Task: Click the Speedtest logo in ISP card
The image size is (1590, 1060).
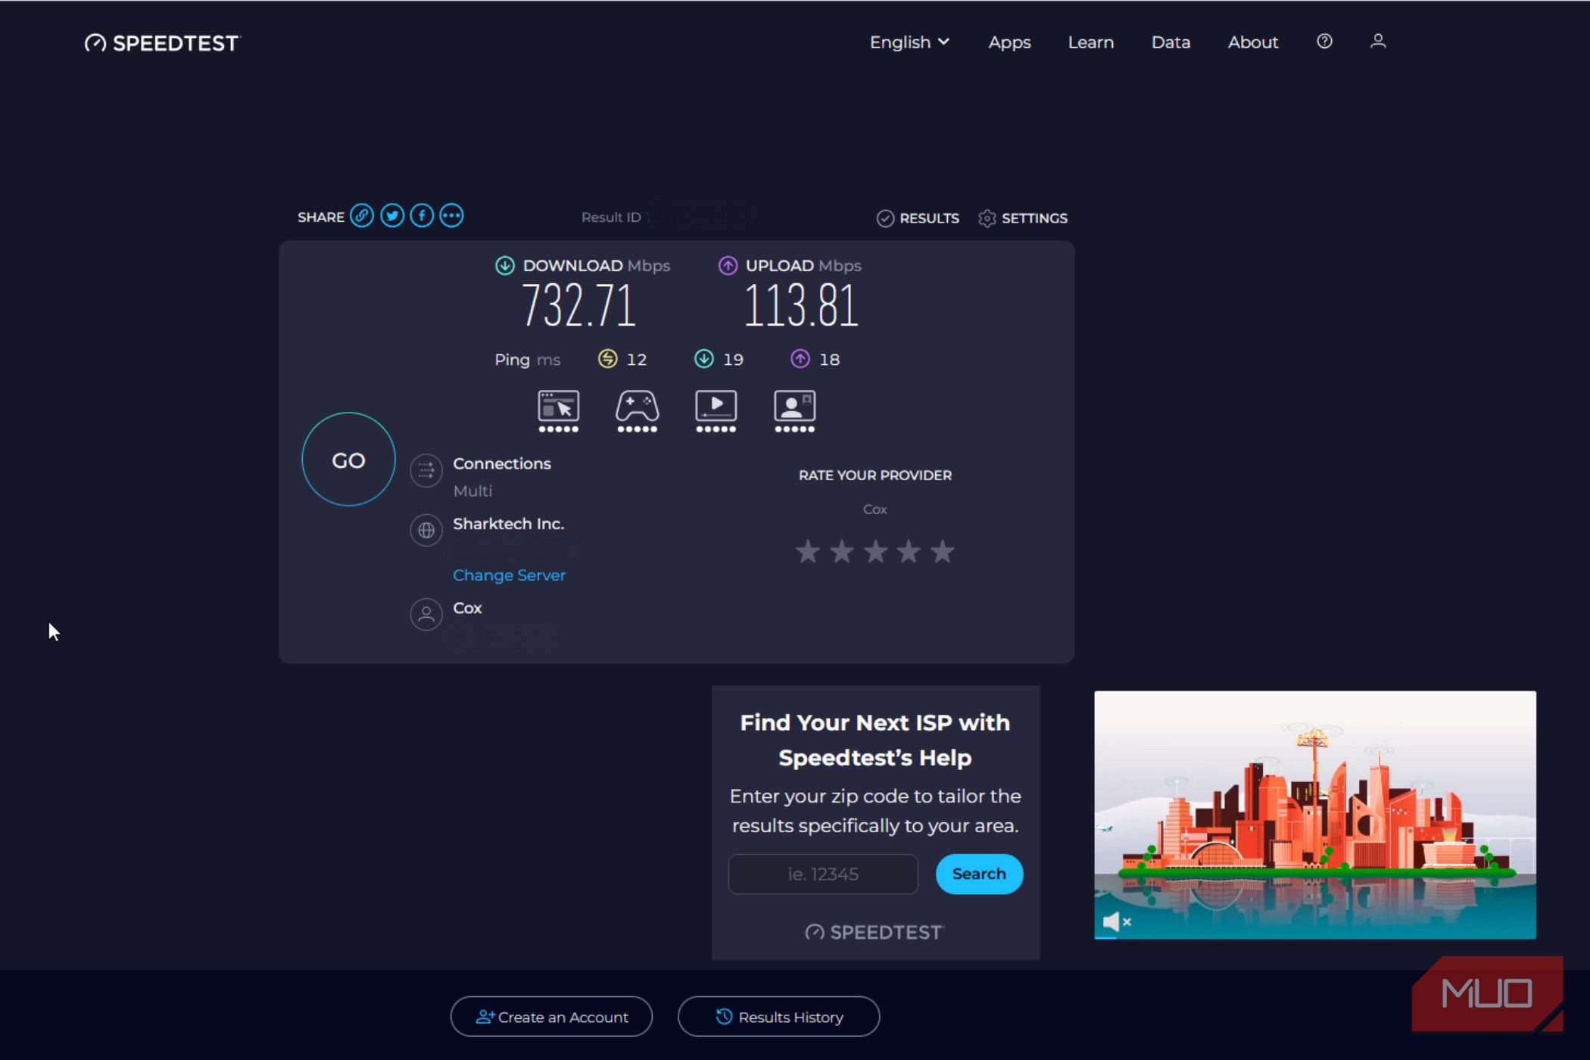Action: 874,932
